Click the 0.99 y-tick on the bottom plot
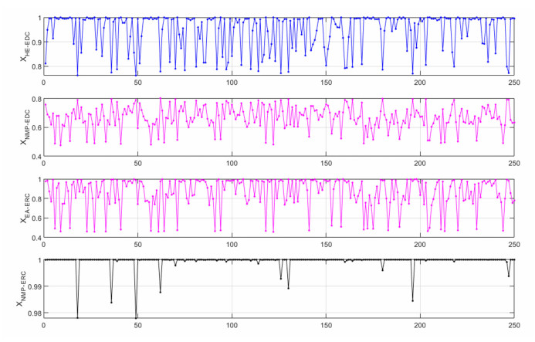Viewport: 535px width, 342px height. [x=32, y=286]
